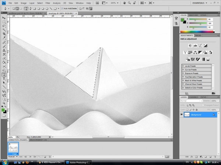This screenshot has width=221, height=165.
Task: Click the foreground green color swatch in Color panel
Action: coord(182,20)
